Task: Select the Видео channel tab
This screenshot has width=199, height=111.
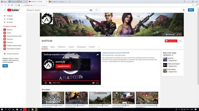Action: (53, 47)
